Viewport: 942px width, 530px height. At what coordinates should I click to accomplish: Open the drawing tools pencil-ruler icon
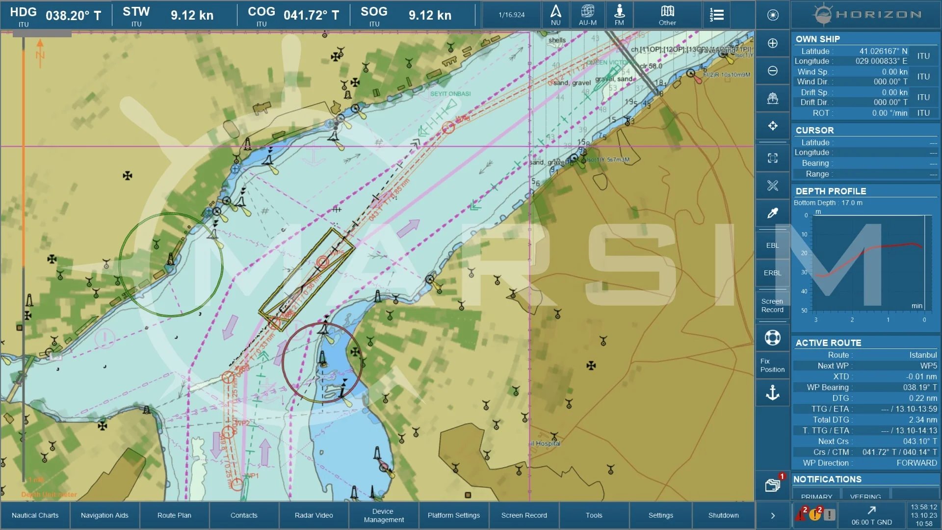(x=772, y=185)
